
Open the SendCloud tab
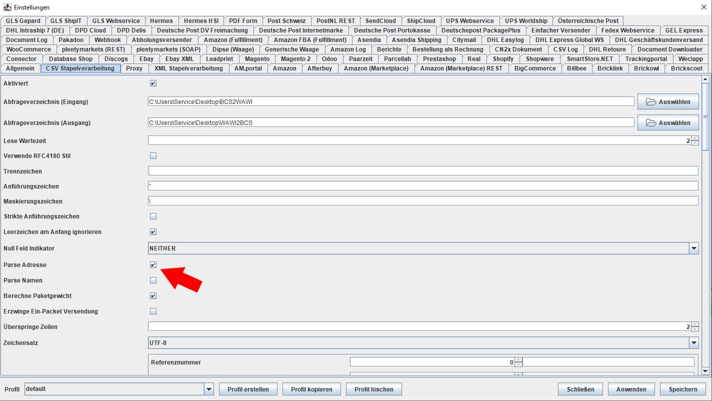380,21
